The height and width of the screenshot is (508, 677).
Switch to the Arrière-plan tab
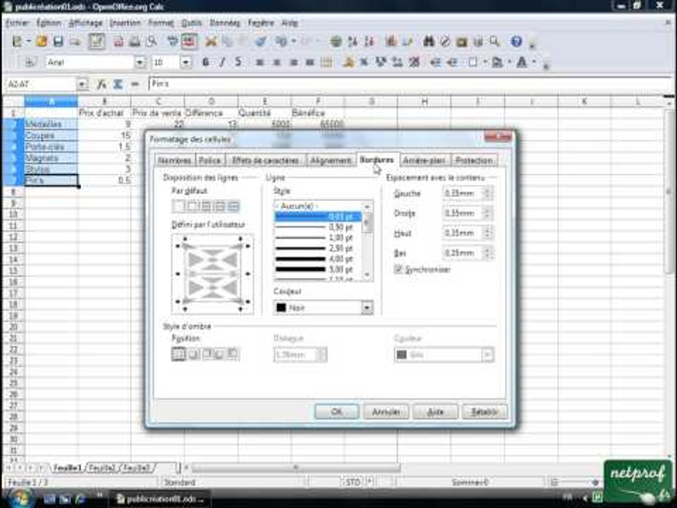point(424,160)
